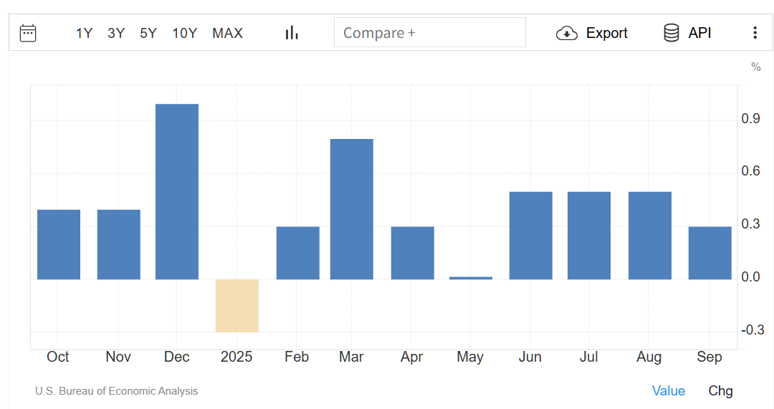774x409 pixels.
Task: Click the March bar in chart
Action: 351,208
